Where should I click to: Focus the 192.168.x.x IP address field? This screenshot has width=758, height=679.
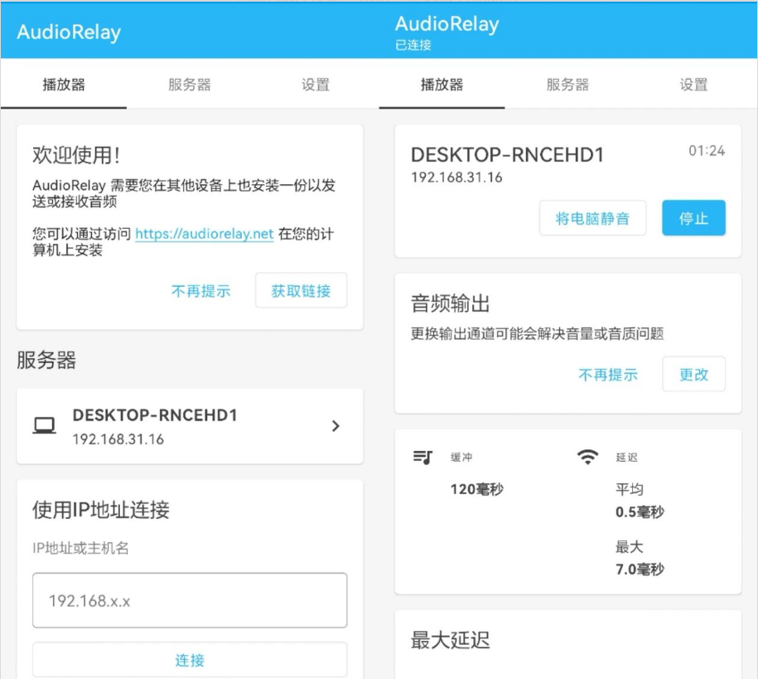click(190, 600)
